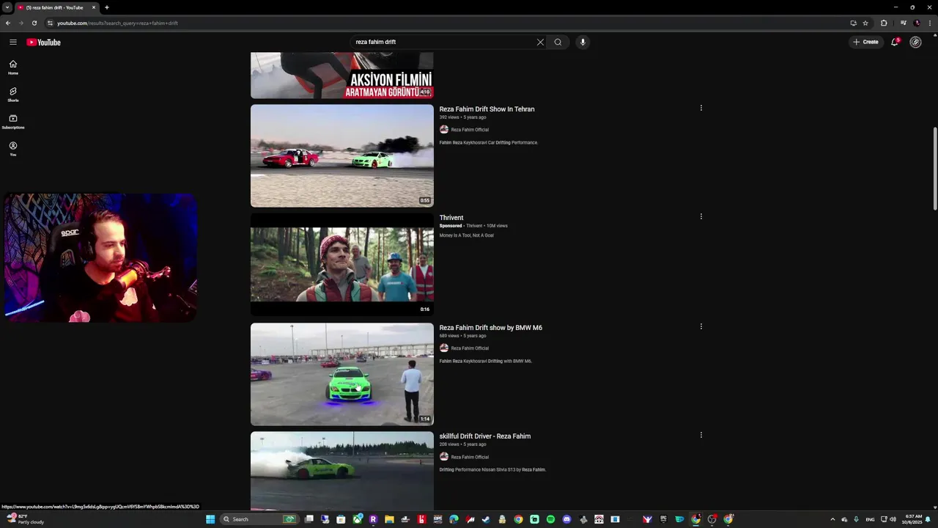Open Subscriptions in the sidebar
The width and height of the screenshot is (938, 528).
(x=13, y=122)
